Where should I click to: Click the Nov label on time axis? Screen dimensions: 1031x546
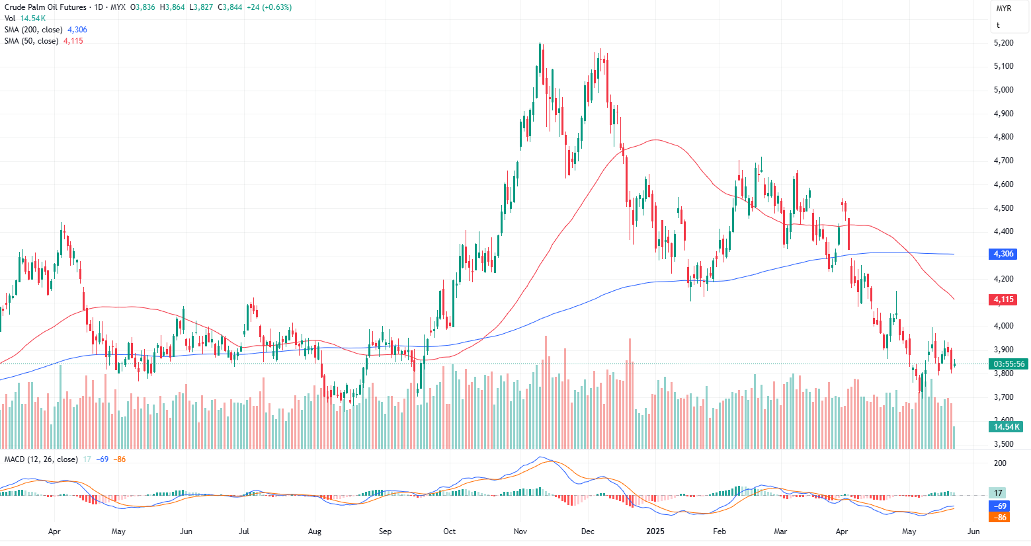point(520,531)
